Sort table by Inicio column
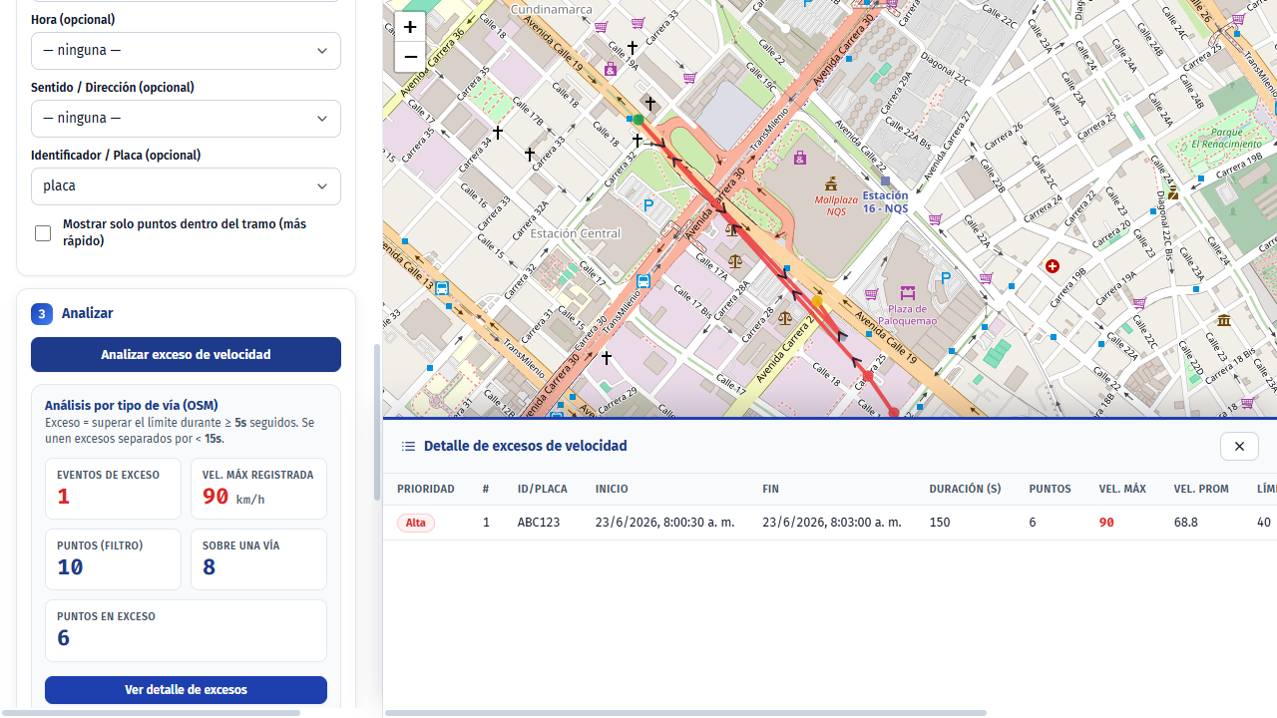This screenshot has height=718, width=1277. [x=612, y=489]
